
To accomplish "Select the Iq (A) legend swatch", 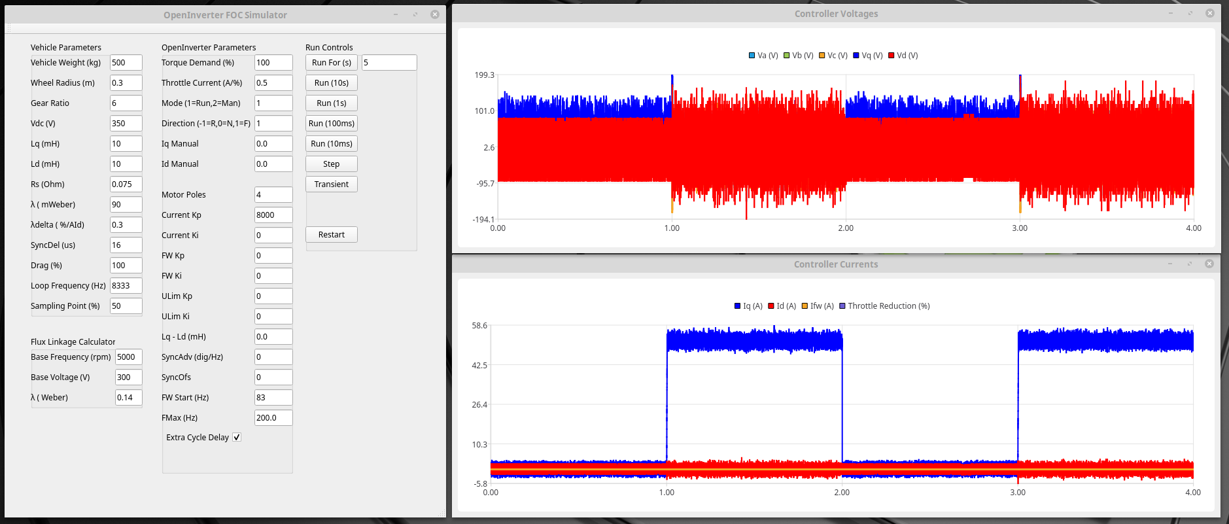I will point(738,306).
